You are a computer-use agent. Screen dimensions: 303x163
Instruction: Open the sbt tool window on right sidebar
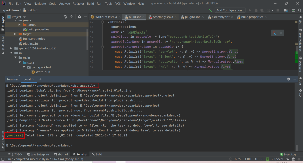tap(300, 20)
